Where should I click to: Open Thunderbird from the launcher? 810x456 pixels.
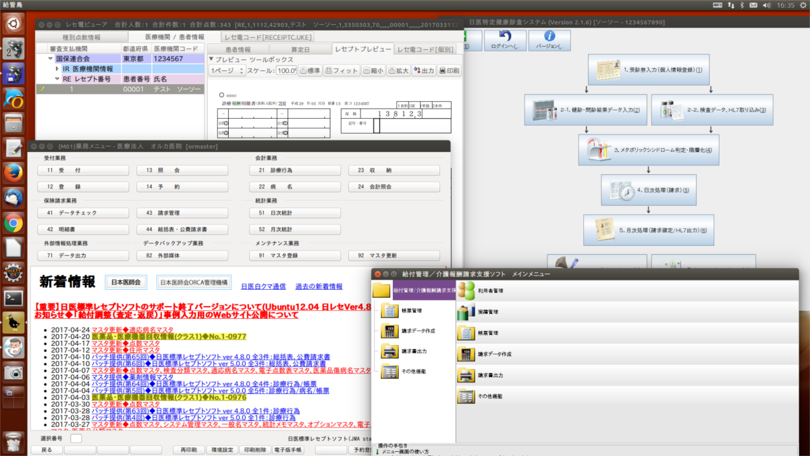[13, 197]
